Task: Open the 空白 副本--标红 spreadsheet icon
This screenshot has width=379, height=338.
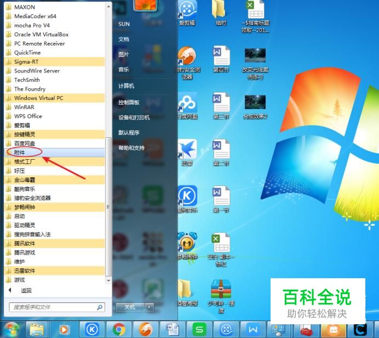Action: (221, 249)
